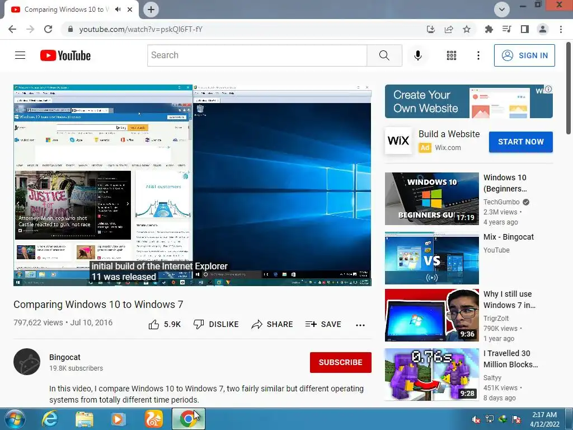Click the Saltyy channel name
The image size is (573, 430).
point(492,378)
